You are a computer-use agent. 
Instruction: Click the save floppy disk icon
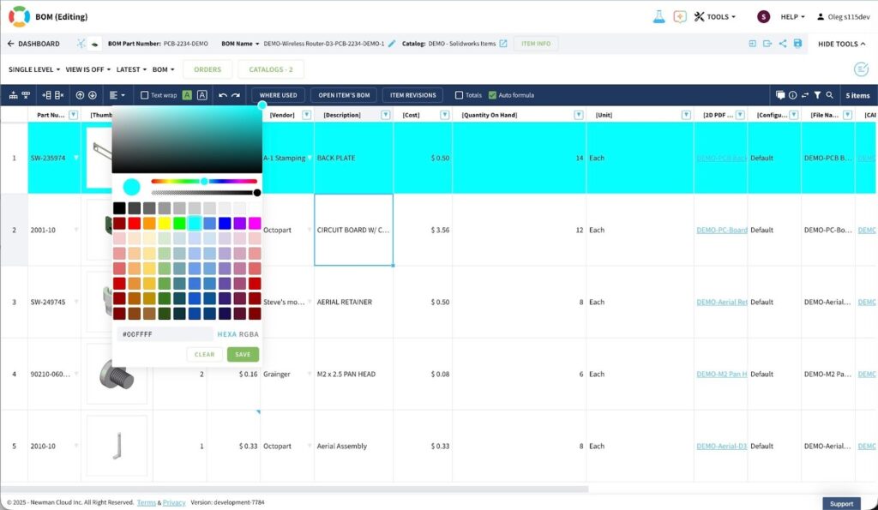click(x=797, y=44)
